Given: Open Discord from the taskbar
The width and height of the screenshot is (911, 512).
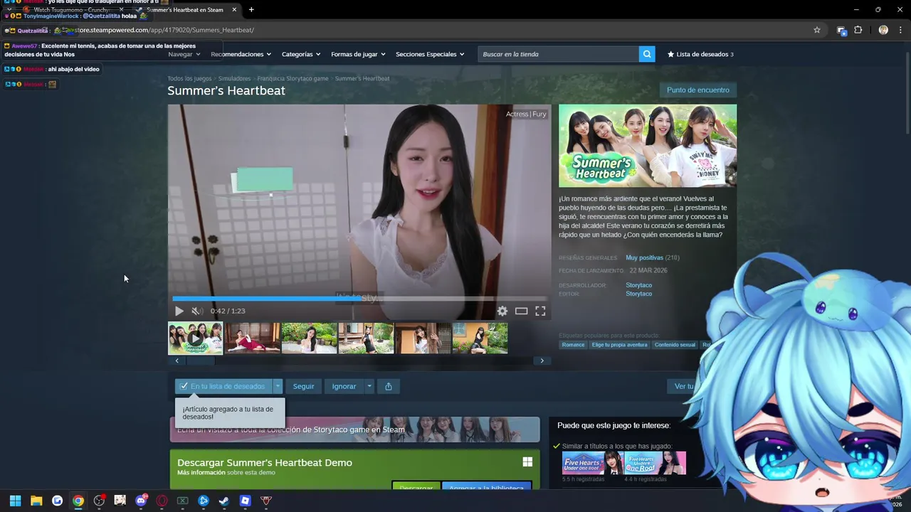Looking at the screenshot, I should [x=141, y=501].
